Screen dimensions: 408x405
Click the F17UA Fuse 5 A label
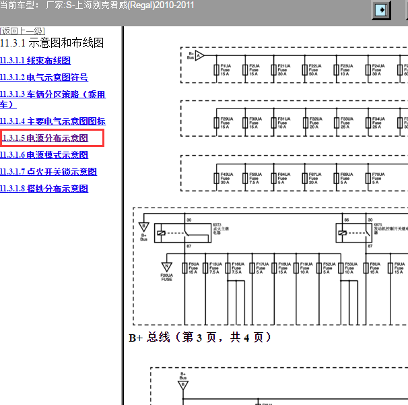click(262, 268)
